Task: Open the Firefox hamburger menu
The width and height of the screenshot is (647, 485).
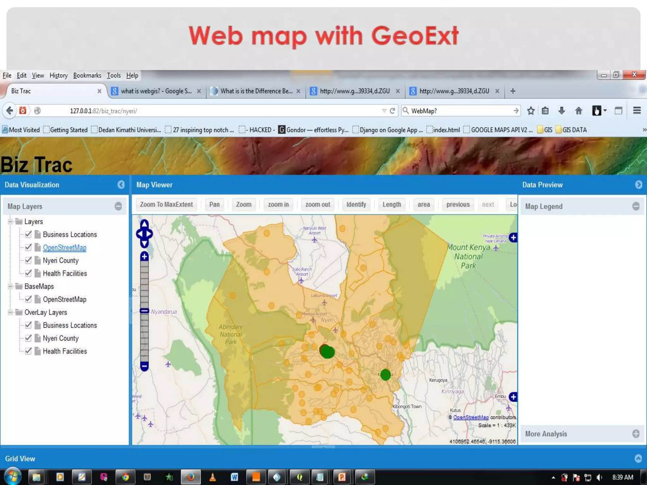Action: point(637,111)
